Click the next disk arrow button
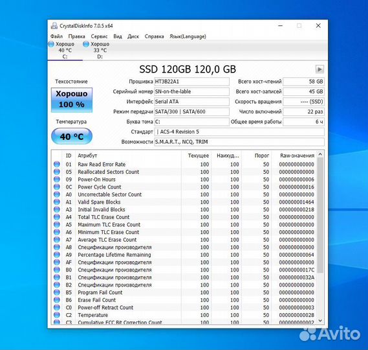 pyautogui.click(x=319, y=69)
